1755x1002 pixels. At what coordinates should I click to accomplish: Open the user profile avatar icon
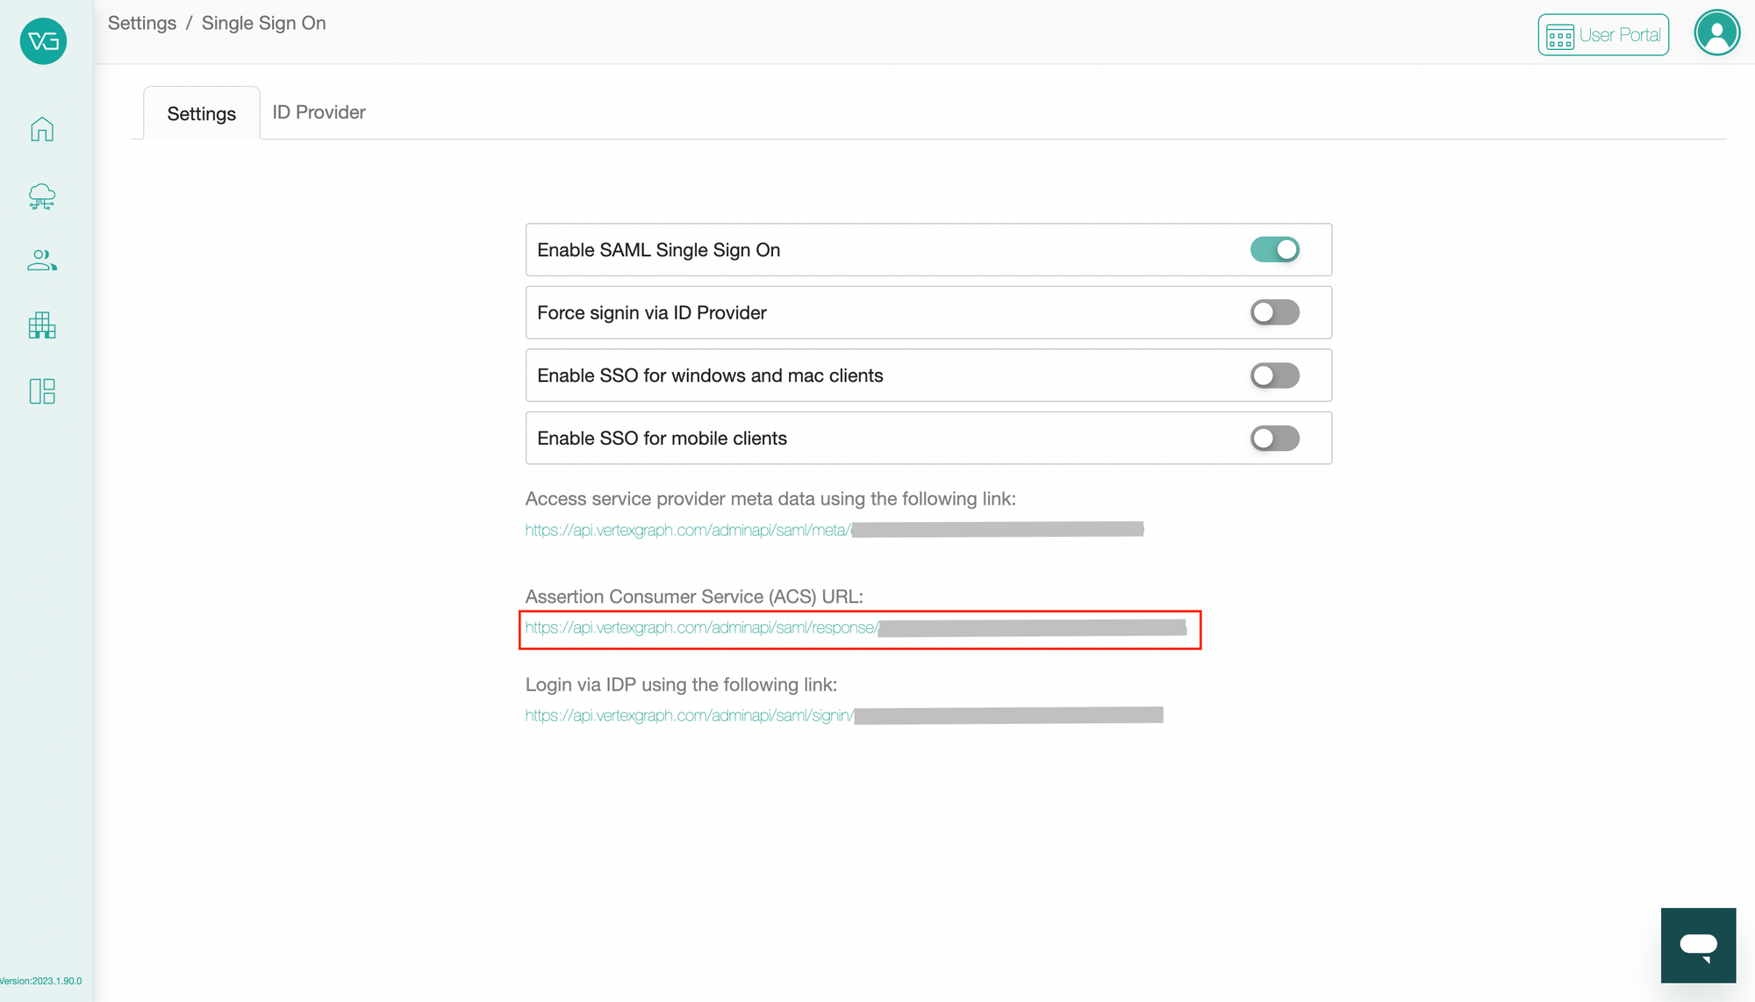point(1716,32)
